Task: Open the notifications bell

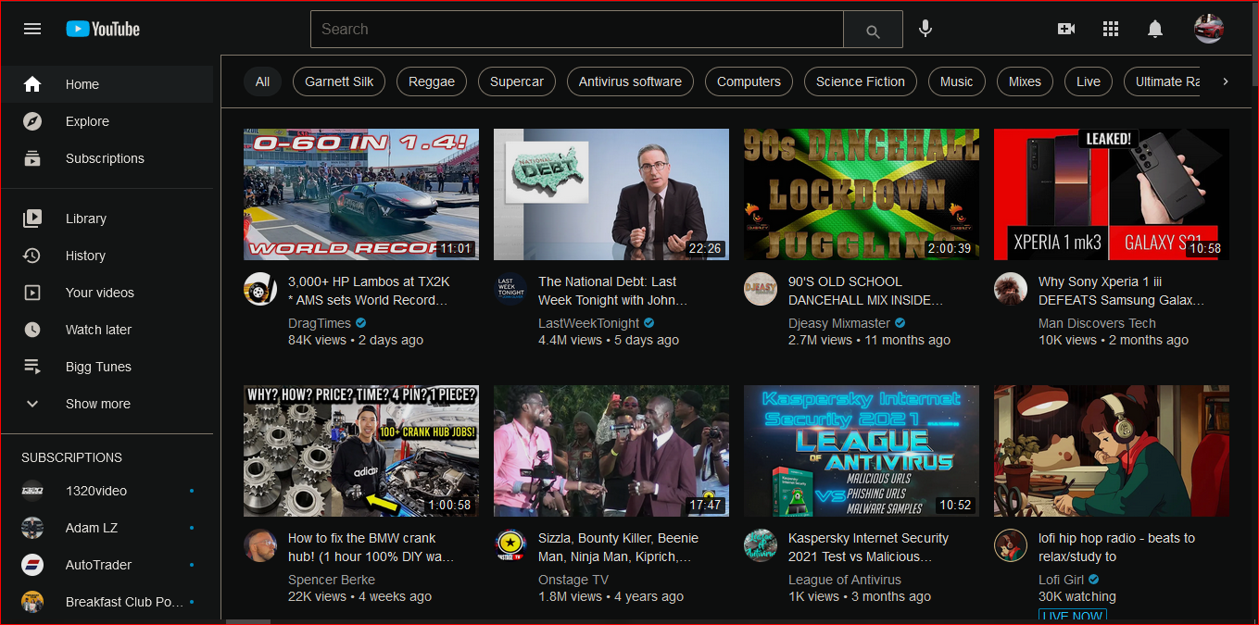Action: click(x=1154, y=29)
